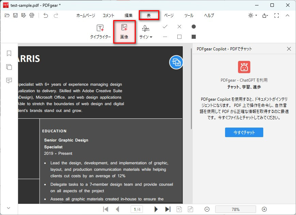This screenshot has height=215, width=296.
Task: Click the blue translate bubble on the page
Action: [176, 63]
